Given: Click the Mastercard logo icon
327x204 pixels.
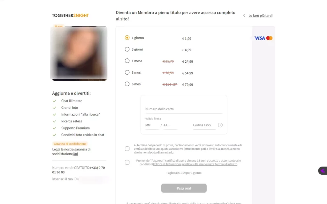Looking at the screenshot, I should pyautogui.click(x=269, y=38).
